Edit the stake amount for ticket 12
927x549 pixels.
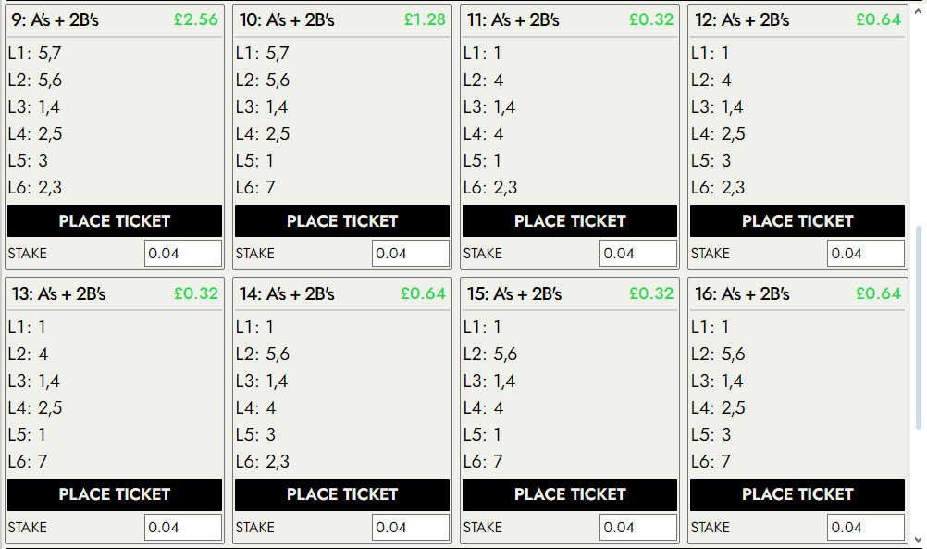click(866, 254)
